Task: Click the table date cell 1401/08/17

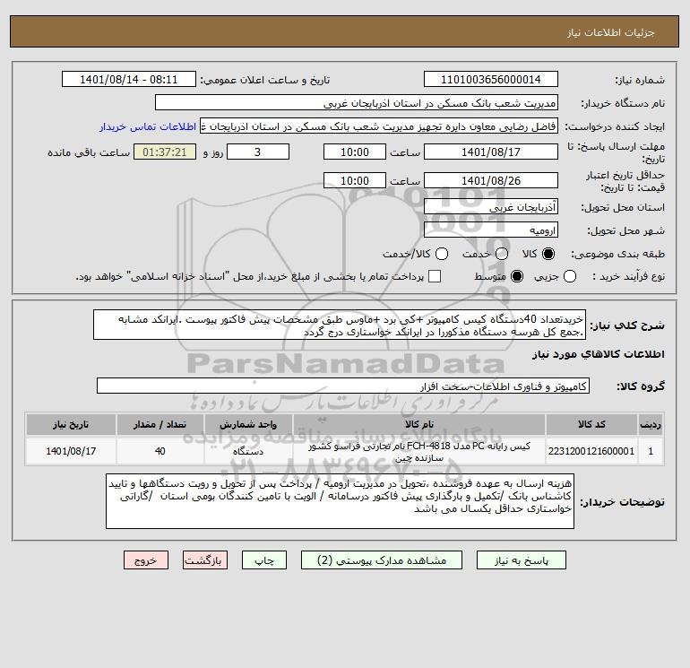Action: 71,451
